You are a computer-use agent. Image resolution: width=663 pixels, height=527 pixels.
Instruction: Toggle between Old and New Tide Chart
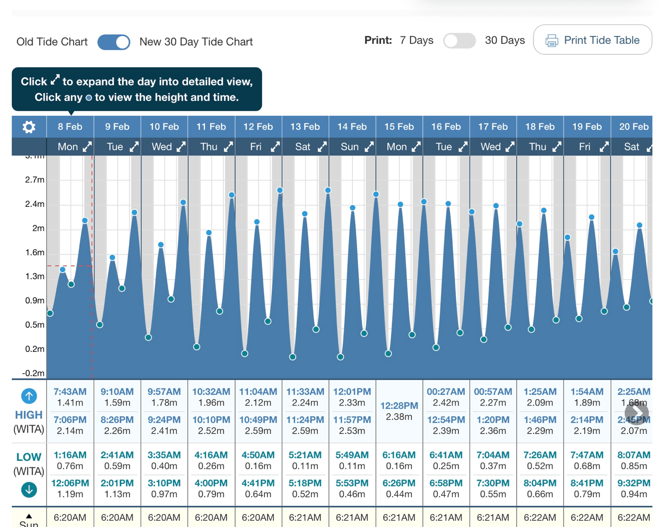(114, 42)
